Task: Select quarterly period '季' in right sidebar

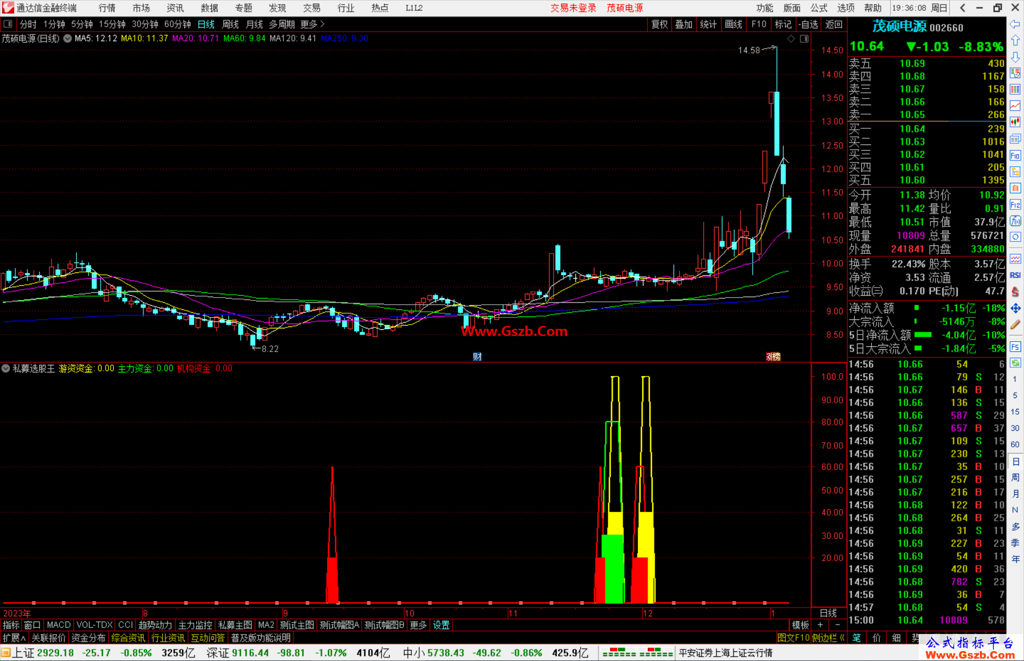Action: click(x=1015, y=543)
